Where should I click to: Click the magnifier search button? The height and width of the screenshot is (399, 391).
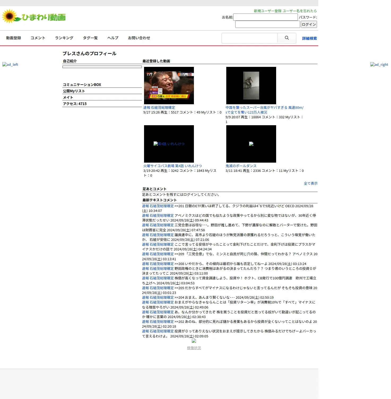pyautogui.click(x=287, y=38)
